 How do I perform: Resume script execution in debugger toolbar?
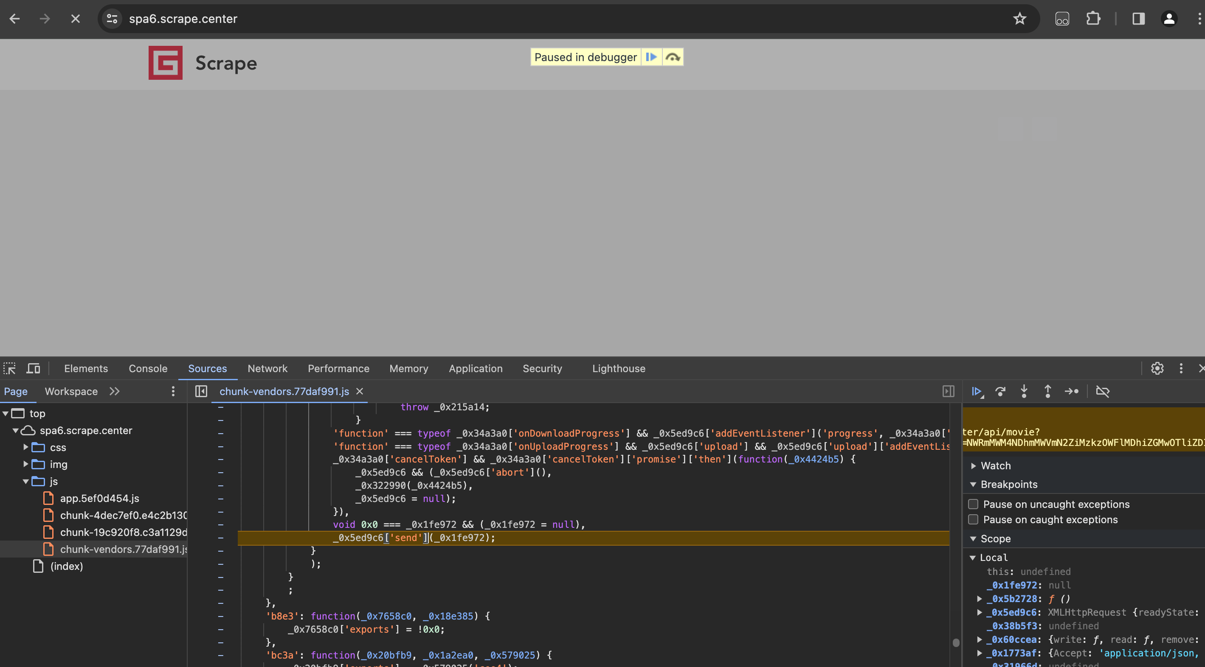pos(977,392)
